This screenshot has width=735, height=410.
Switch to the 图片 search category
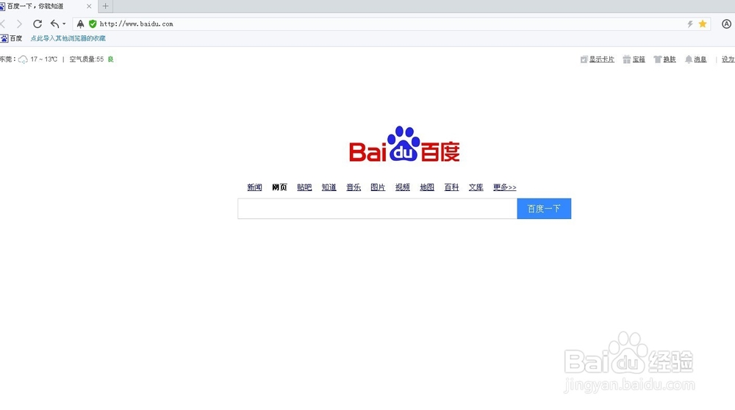(378, 187)
